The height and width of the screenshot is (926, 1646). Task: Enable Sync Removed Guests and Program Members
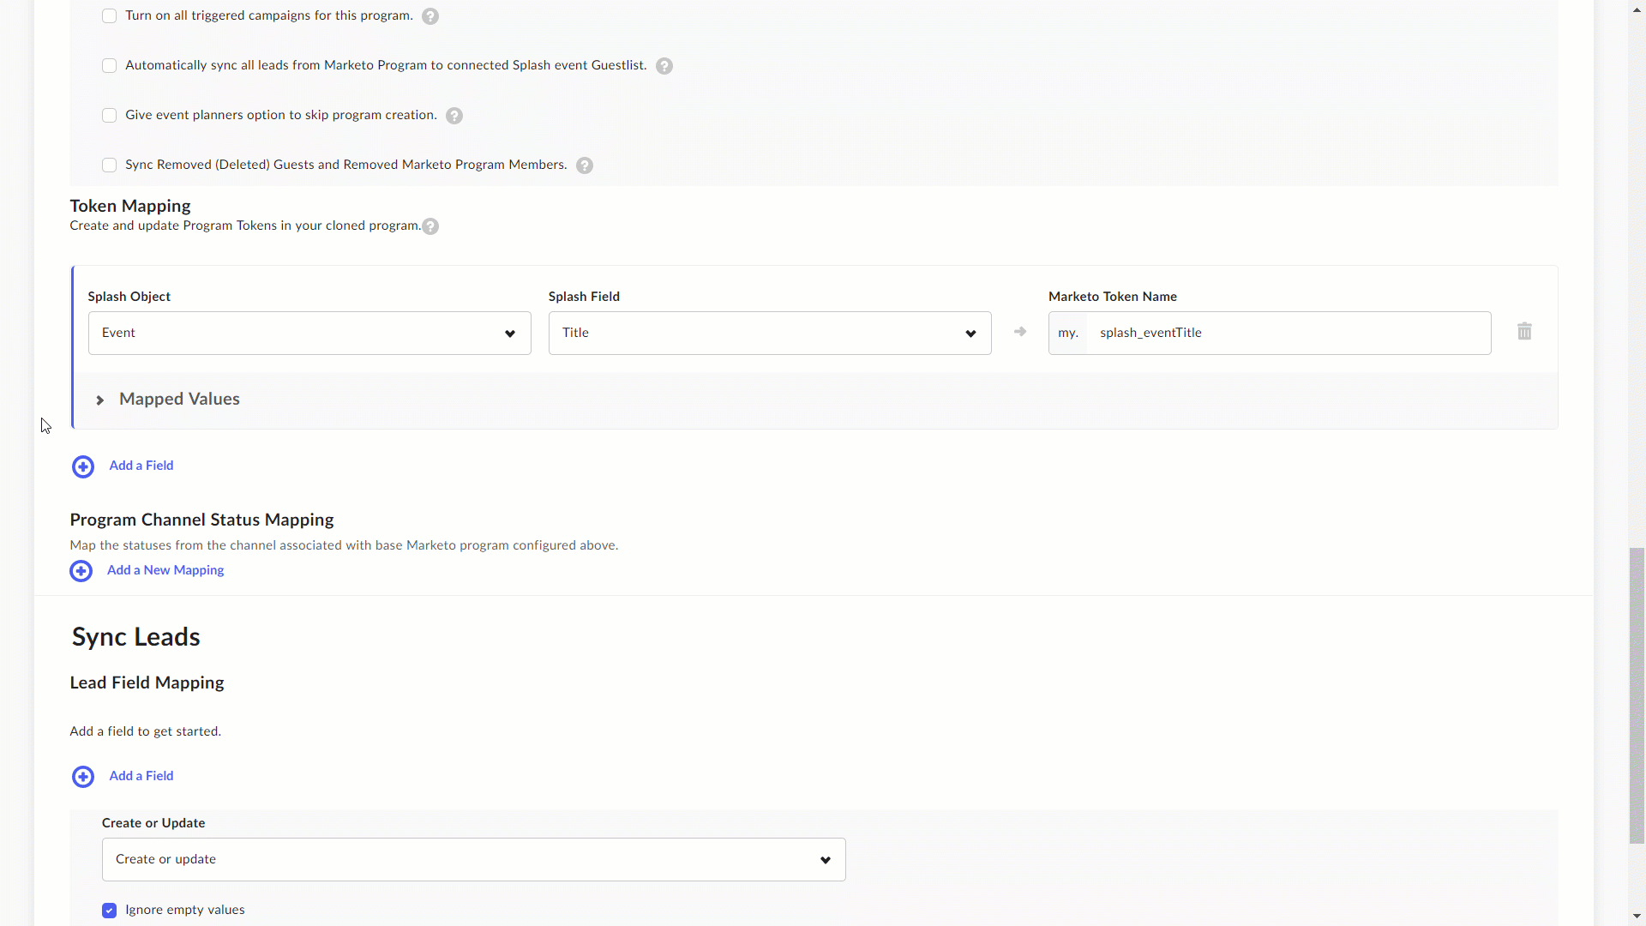(x=109, y=165)
